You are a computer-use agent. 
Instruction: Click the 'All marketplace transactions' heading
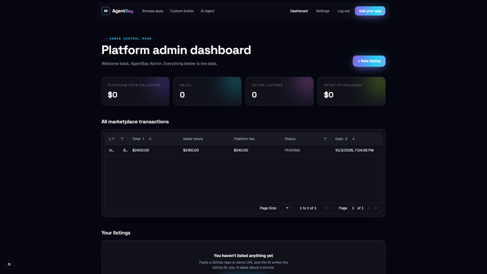[135, 122]
